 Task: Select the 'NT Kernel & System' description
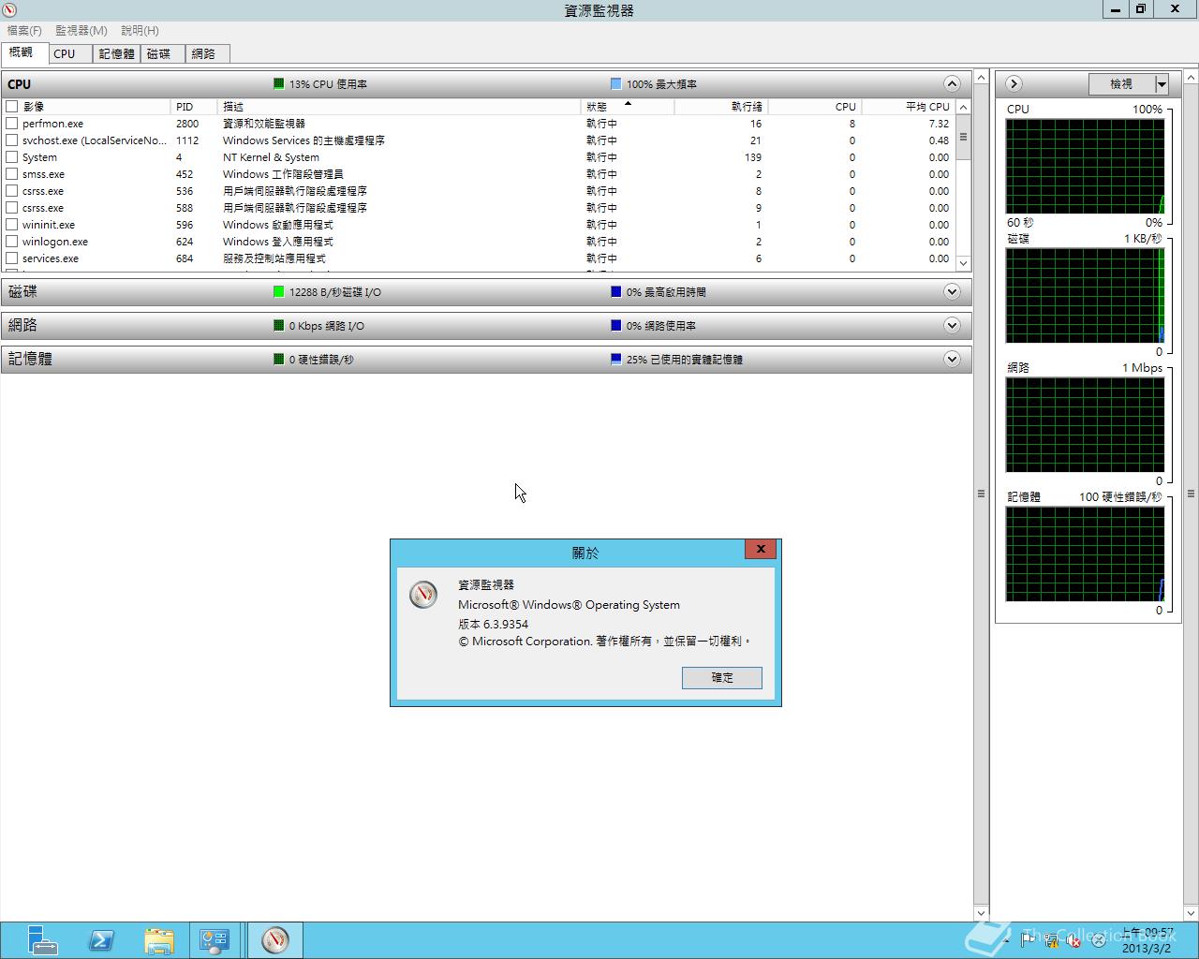click(271, 157)
